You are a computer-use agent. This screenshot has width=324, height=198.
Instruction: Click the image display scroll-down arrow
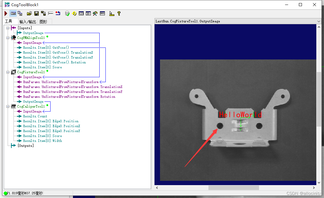coord(319,182)
